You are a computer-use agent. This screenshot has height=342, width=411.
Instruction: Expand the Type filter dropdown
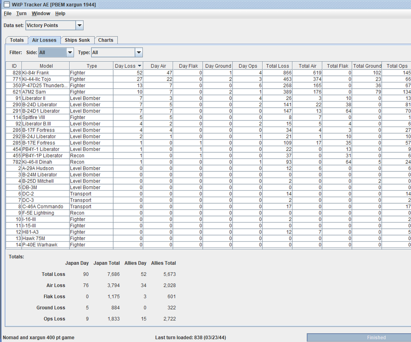(x=138, y=53)
